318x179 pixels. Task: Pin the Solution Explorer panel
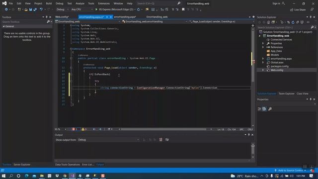coord(311,17)
